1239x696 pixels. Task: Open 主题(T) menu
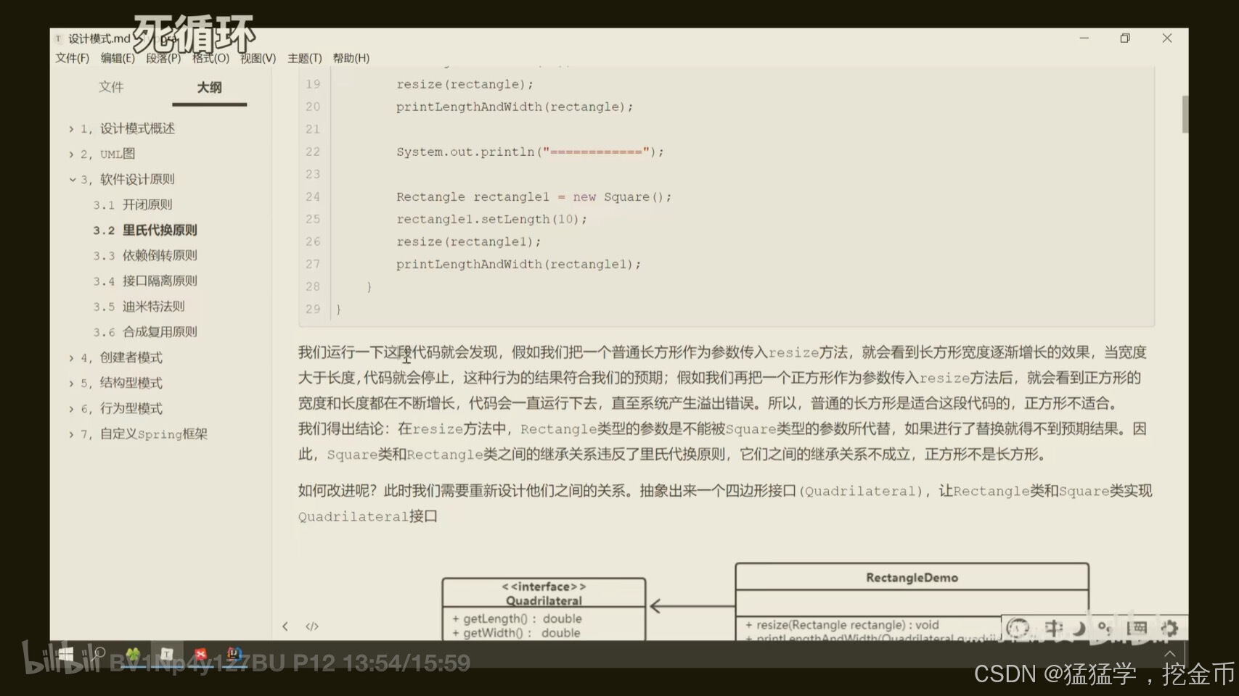(305, 58)
